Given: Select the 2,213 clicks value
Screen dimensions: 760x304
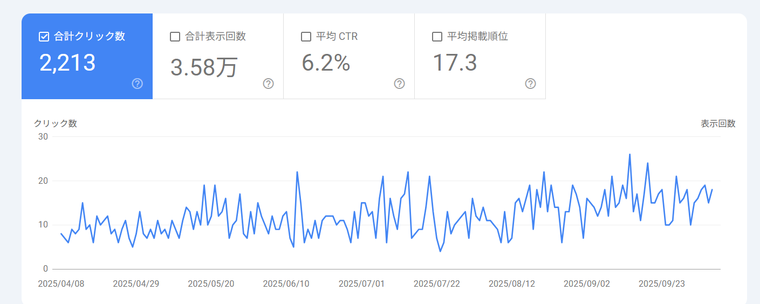Looking at the screenshot, I should point(67,63).
